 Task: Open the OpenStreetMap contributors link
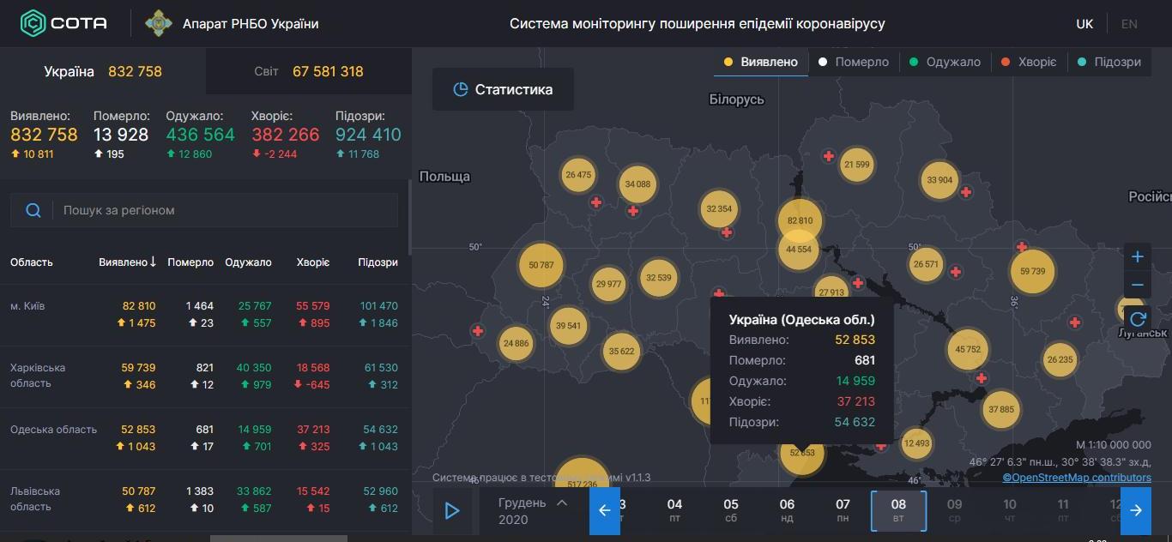point(1077,478)
